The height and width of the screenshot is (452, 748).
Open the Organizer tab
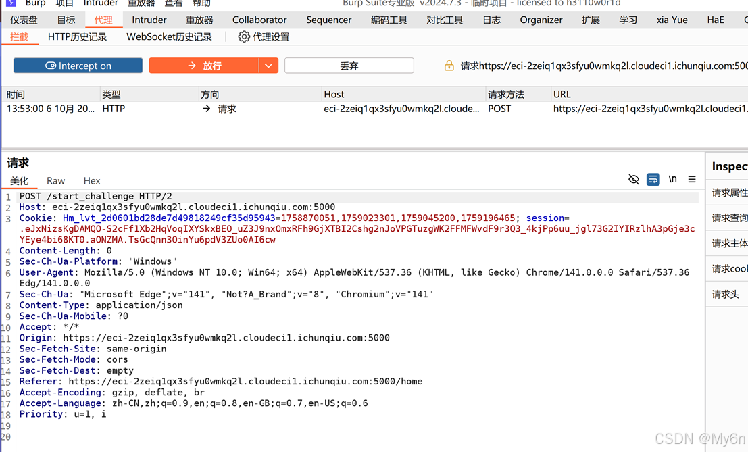click(x=541, y=20)
